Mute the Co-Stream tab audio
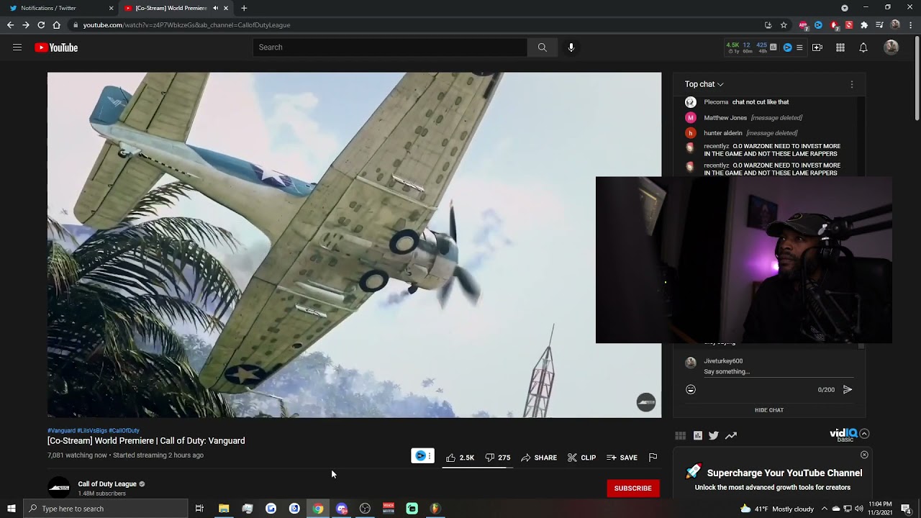Image resolution: width=921 pixels, height=518 pixels. click(215, 8)
